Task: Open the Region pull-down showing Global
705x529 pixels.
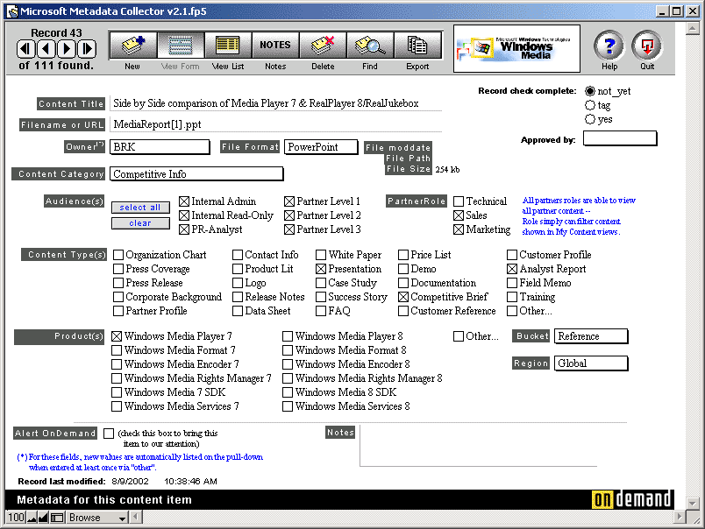Action: (591, 363)
